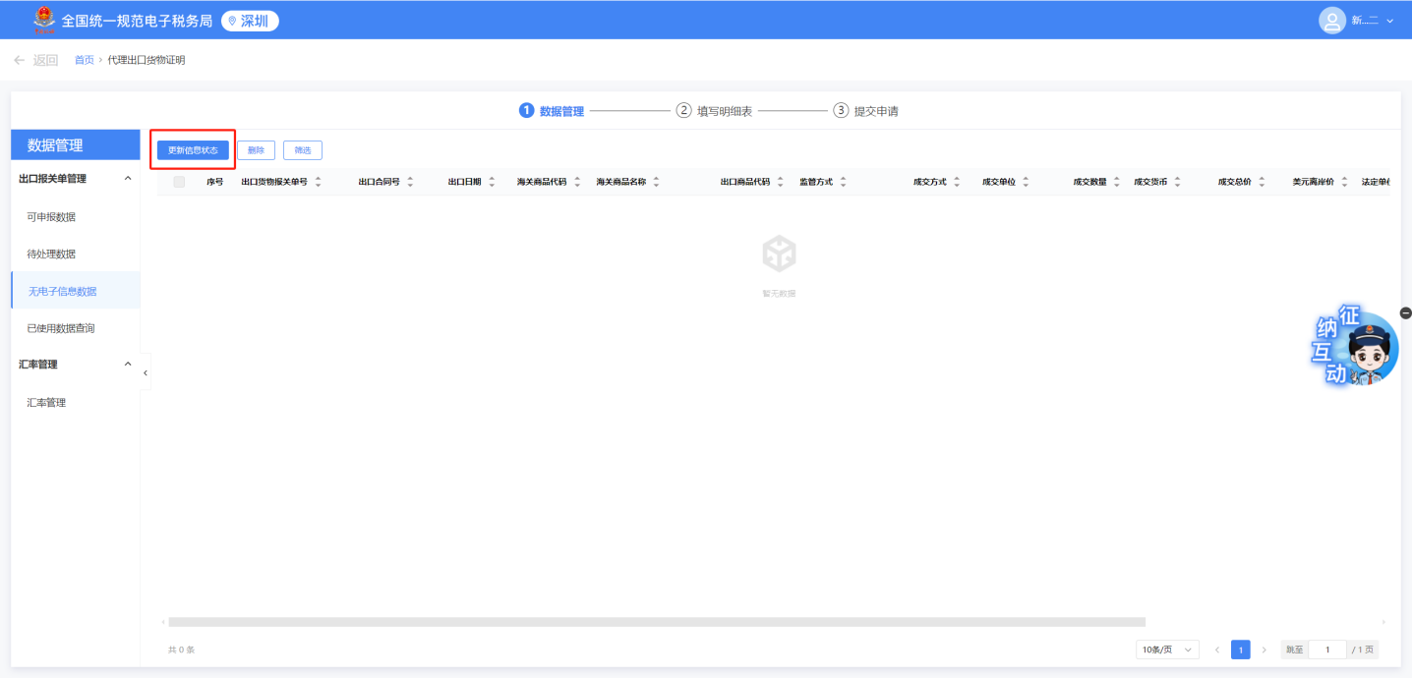Open the 10条/页 page size dropdown
1412x678 pixels.
(1167, 650)
